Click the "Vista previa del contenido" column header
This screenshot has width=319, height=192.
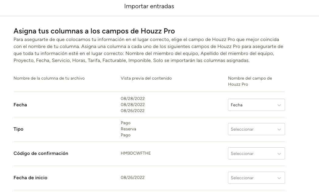pos(146,78)
